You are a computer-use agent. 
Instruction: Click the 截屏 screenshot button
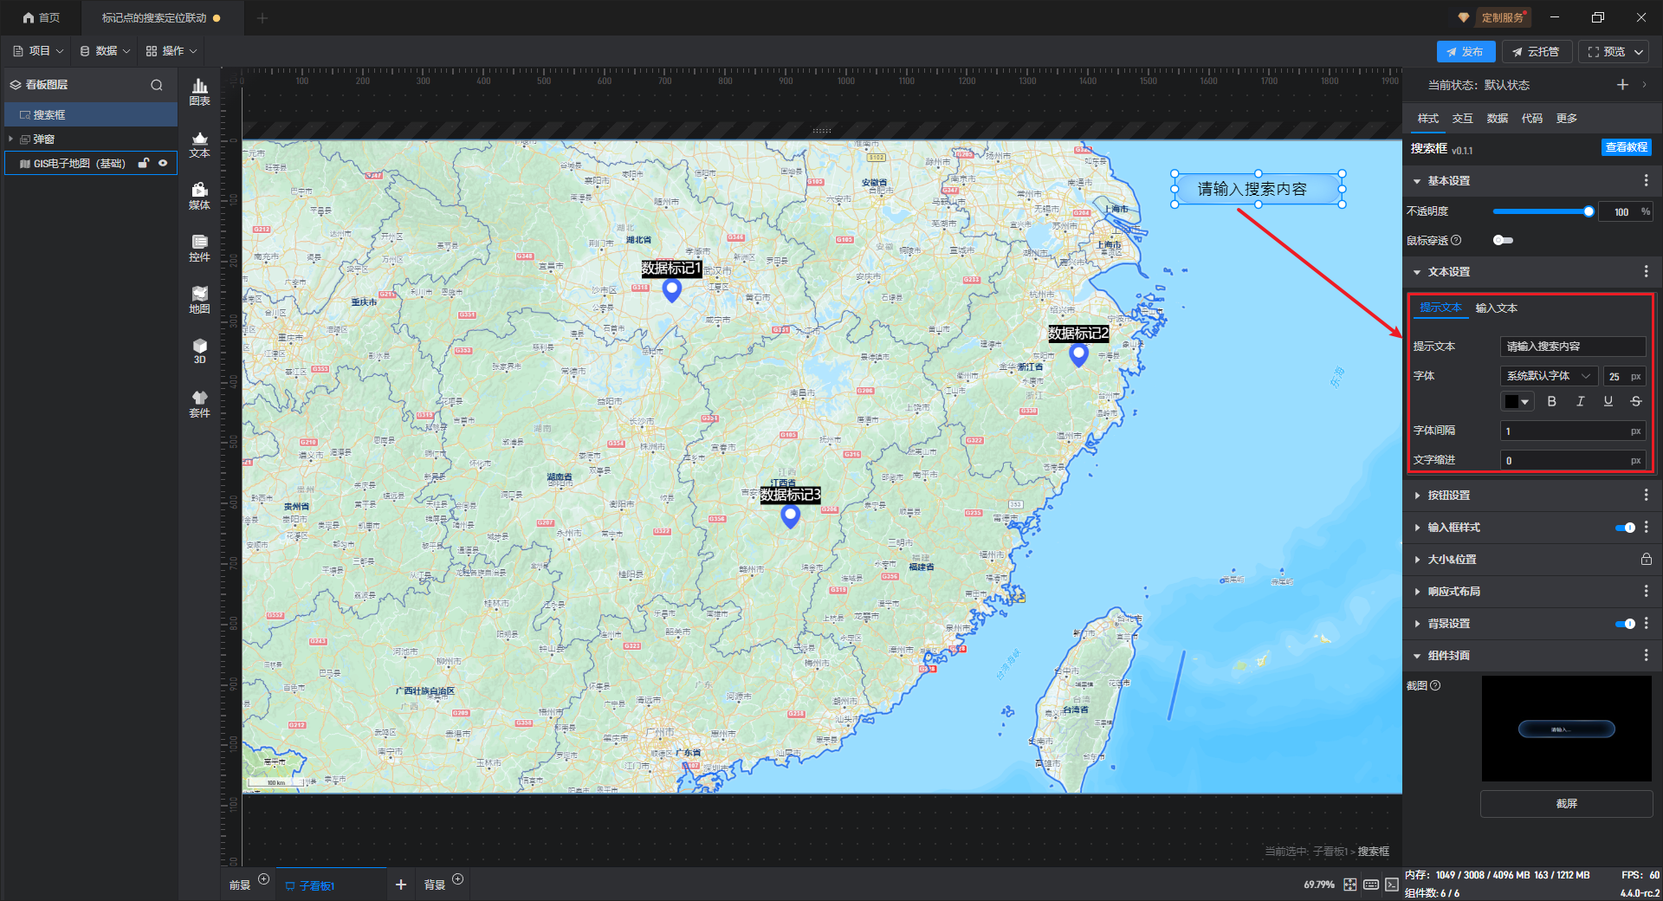click(x=1566, y=804)
